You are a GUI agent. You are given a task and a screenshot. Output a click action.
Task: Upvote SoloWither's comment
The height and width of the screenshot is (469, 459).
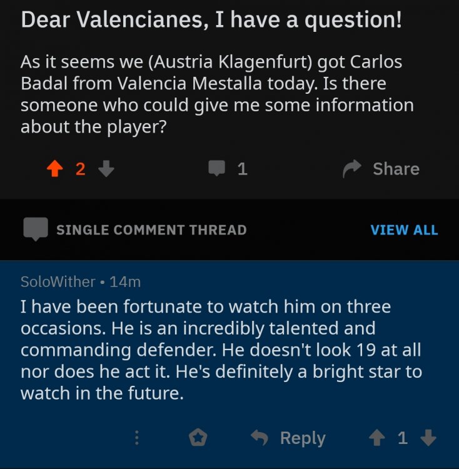[x=376, y=438]
